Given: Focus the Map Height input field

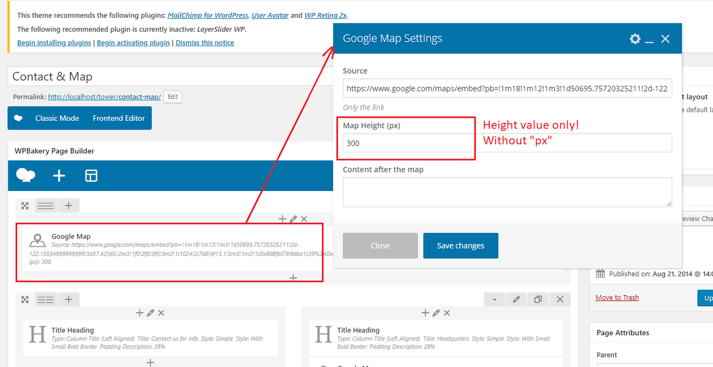Looking at the screenshot, I should coord(507,143).
